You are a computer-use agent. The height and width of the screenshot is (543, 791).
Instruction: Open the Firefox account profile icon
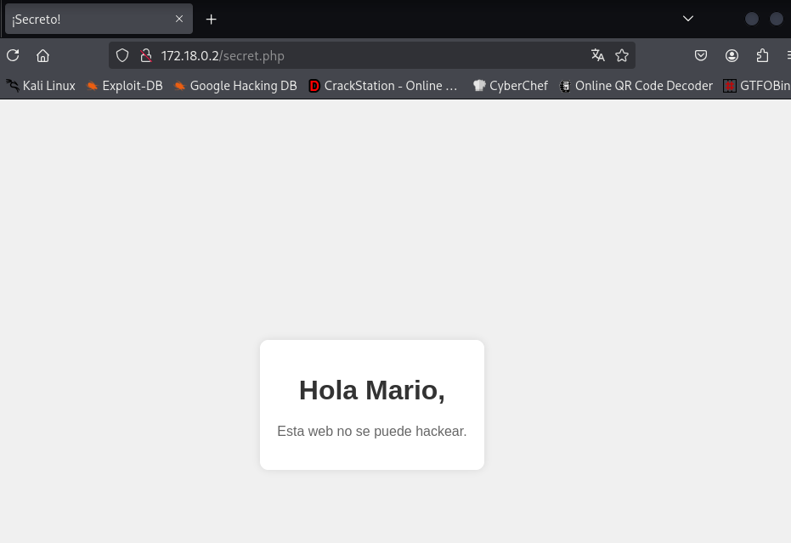click(732, 56)
